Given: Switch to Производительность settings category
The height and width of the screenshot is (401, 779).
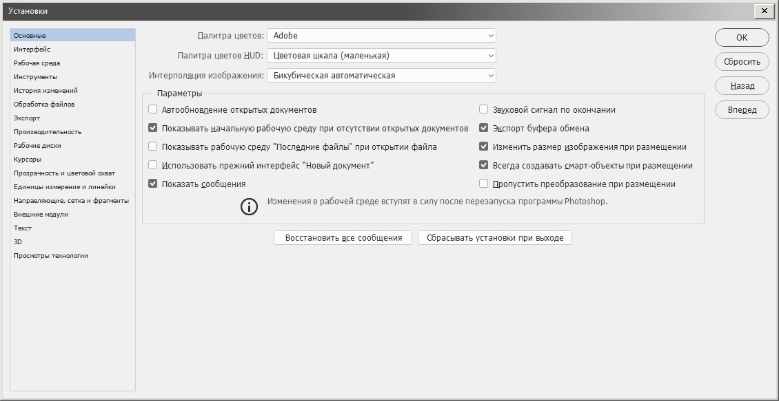Looking at the screenshot, I should click(48, 132).
